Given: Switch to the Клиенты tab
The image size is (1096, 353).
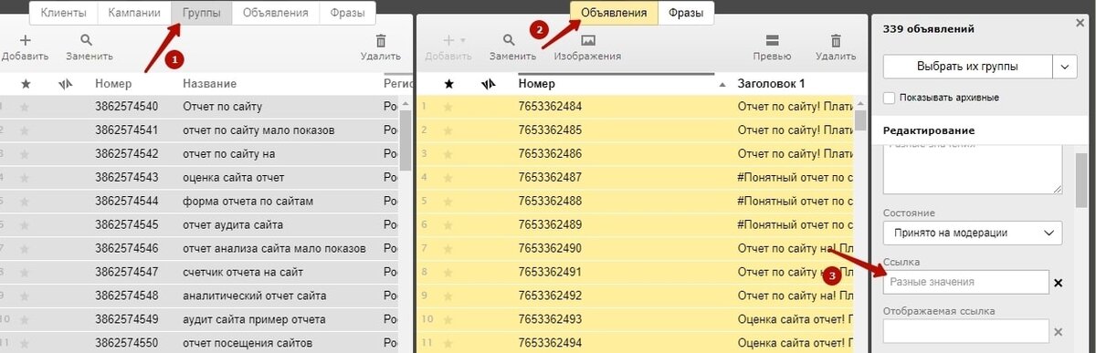Looking at the screenshot, I should point(63,14).
